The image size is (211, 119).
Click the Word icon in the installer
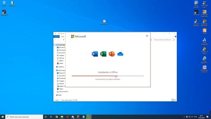95,54
